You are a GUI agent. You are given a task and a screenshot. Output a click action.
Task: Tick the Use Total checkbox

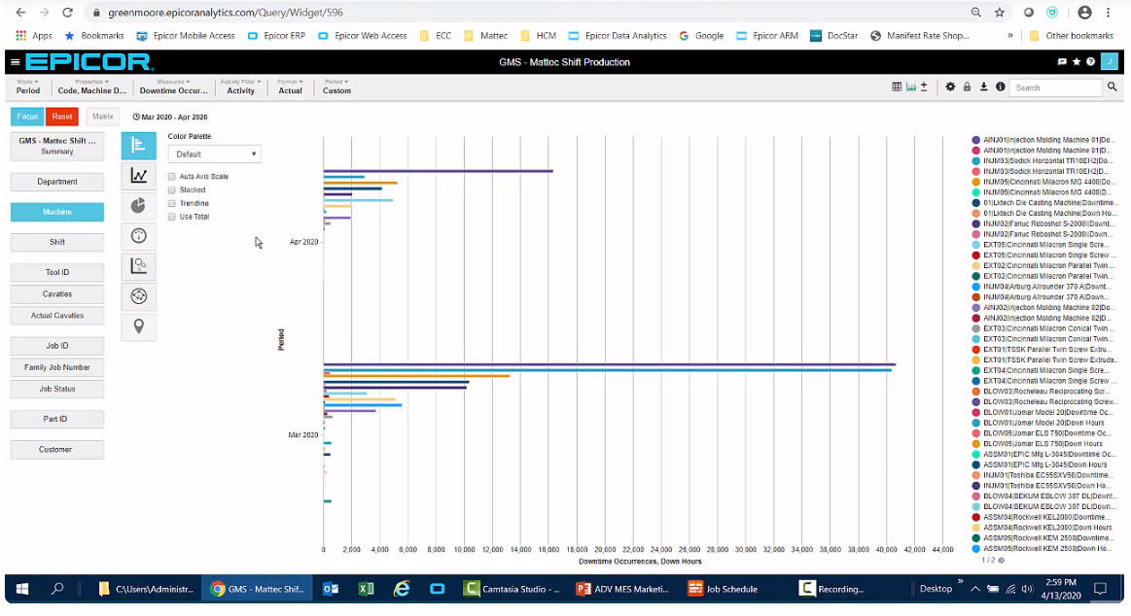tap(172, 216)
